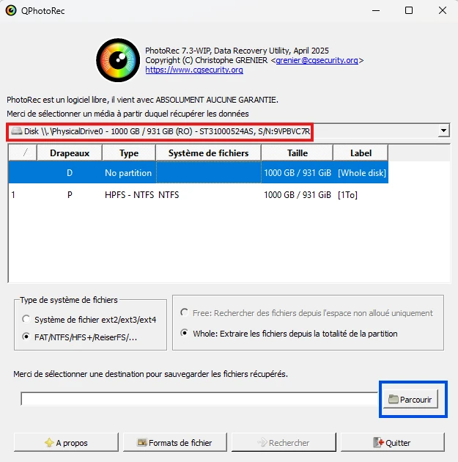This screenshot has width=458, height=462.
Task: Click the P flag cell of partition 1
Action: point(70,195)
